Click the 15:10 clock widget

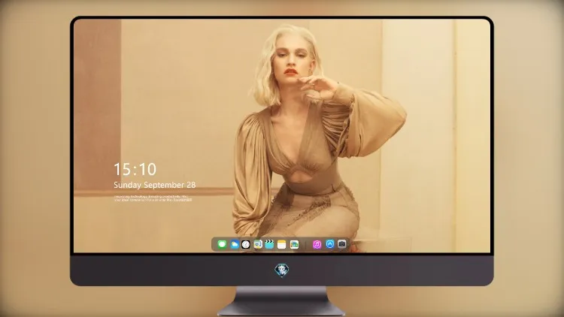[x=135, y=169]
